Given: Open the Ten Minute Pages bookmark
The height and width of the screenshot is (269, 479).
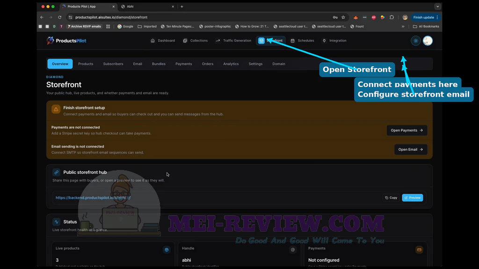Looking at the screenshot, I should (177, 27).
